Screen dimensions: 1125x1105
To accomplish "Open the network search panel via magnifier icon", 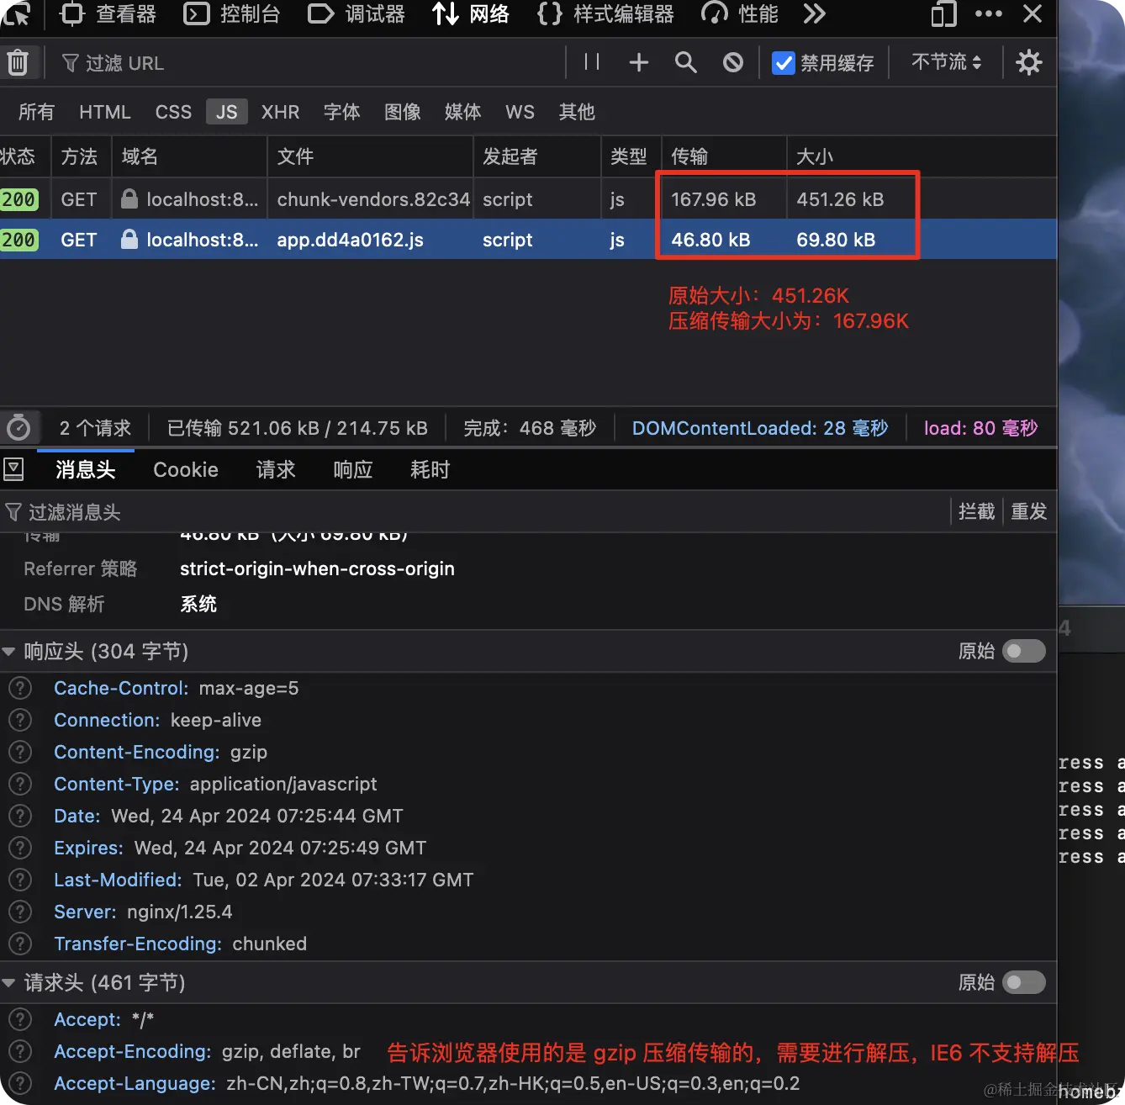I will (685, 61).
